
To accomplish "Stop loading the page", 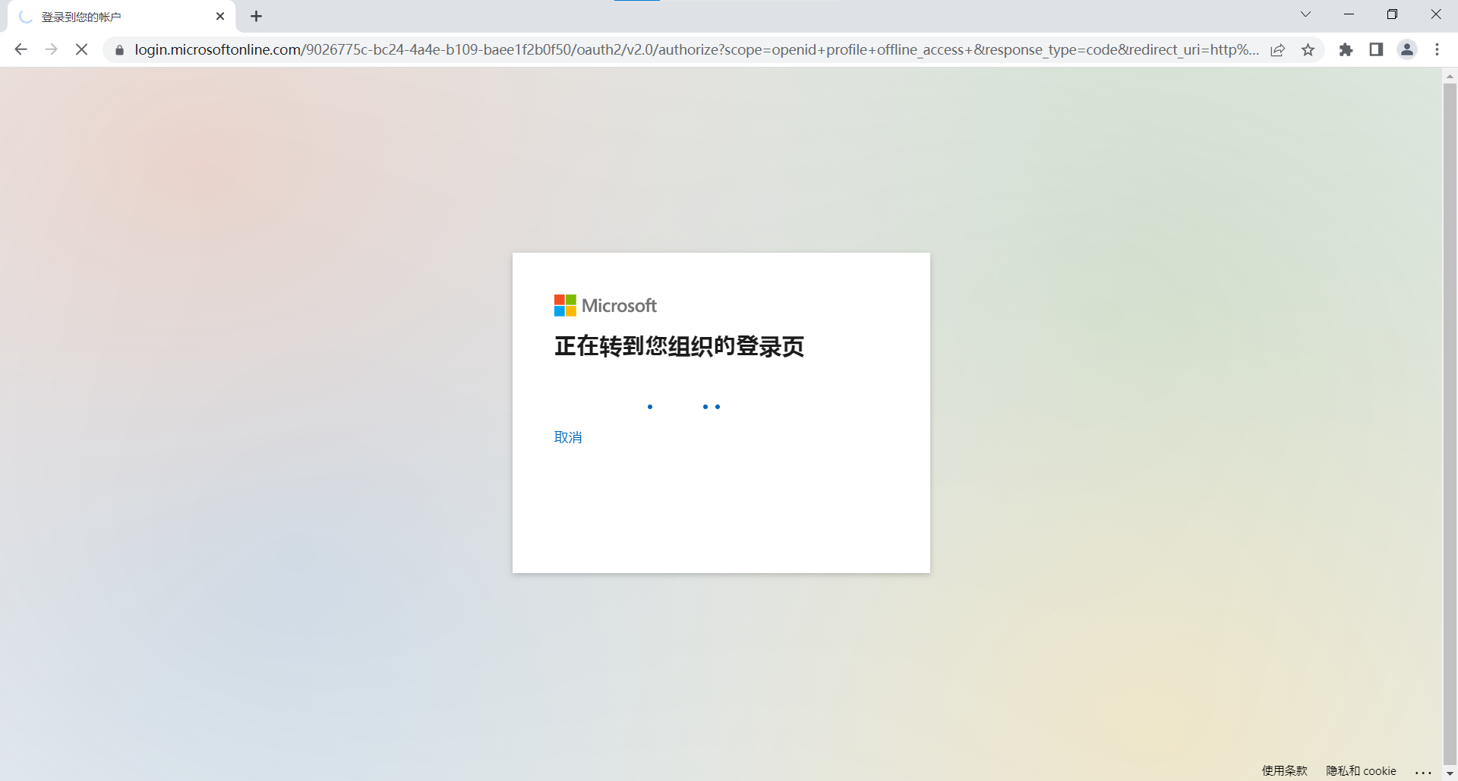I will 81,49.
